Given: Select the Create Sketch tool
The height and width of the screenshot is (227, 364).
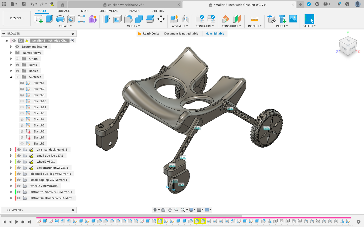Looking at the screenshot, I should click(39, 19).
